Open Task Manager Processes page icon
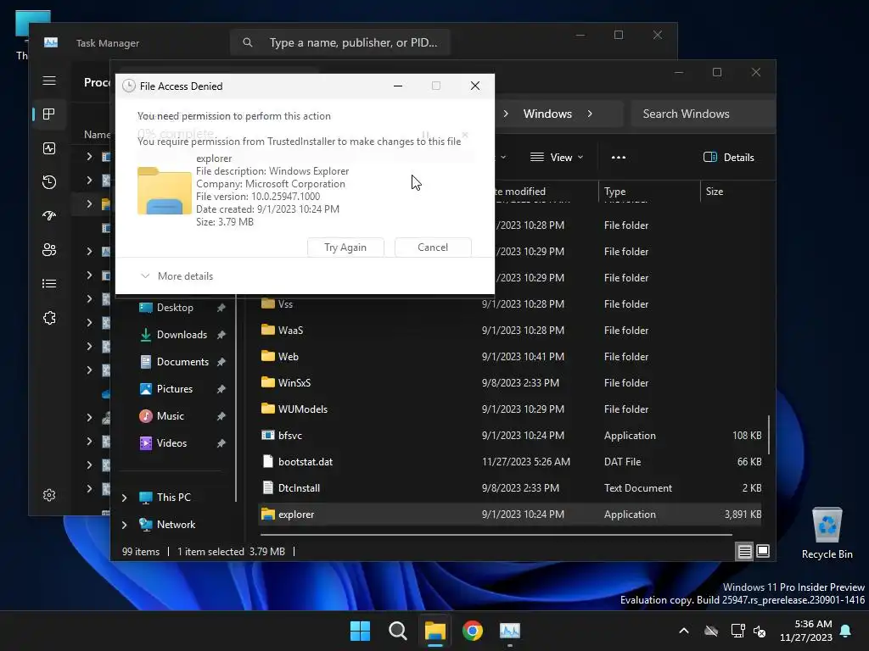 (x=49, y=114)
